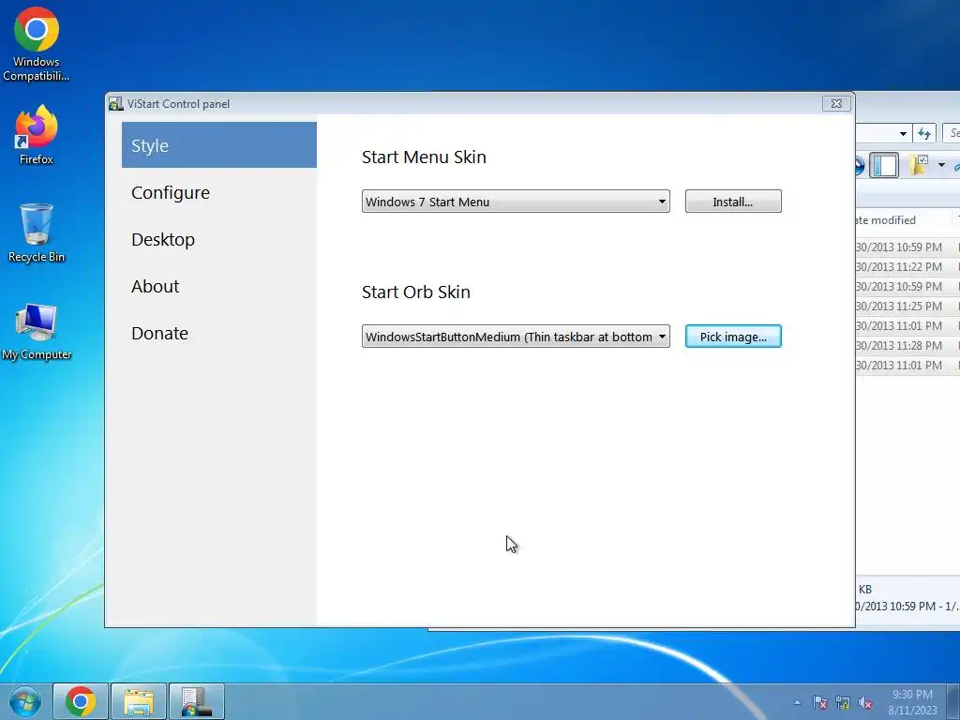Open Action Center flag tray icon
This screenshot has height=720, width=960.
pyautogui.click(x=819, y=702)
